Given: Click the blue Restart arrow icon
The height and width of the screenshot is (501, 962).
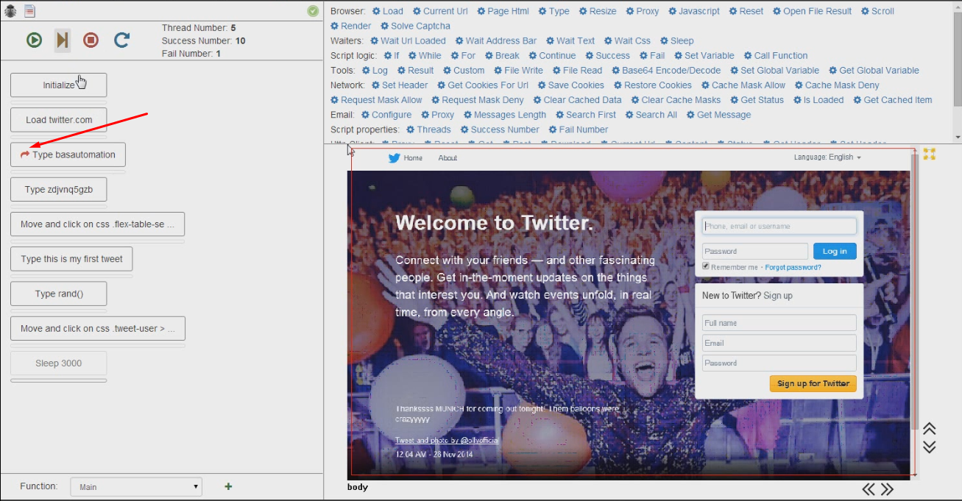Looking at the screenshot, I should point(122,40).
